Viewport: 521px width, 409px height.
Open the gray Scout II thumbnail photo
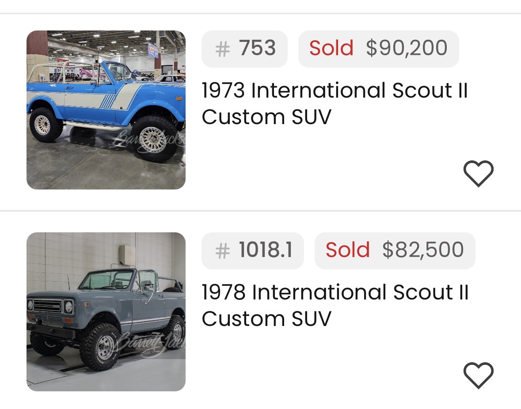[106, 312]
